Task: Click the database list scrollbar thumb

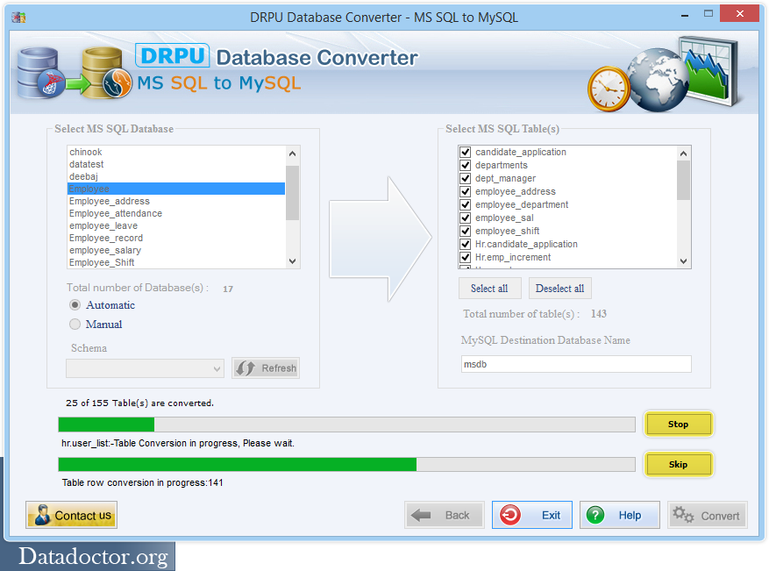Action: pyautogui.click(x=292, y=193)
